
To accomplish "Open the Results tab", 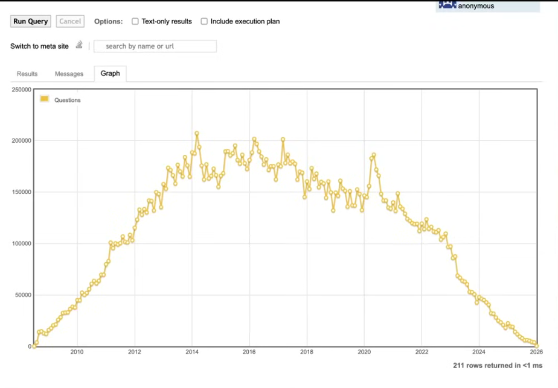I will tap(27, 74).
